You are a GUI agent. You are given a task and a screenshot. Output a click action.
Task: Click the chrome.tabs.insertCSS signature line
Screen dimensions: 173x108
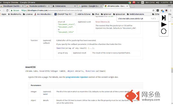coord(66,71)
